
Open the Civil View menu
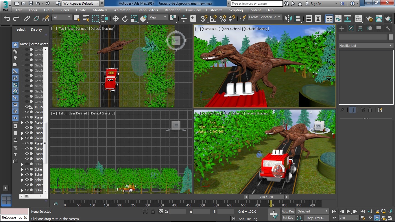coord(193,10)
